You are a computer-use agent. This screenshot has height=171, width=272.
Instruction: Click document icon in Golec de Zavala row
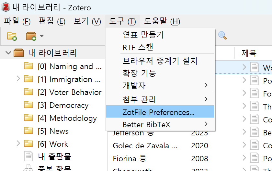[254, 145]
